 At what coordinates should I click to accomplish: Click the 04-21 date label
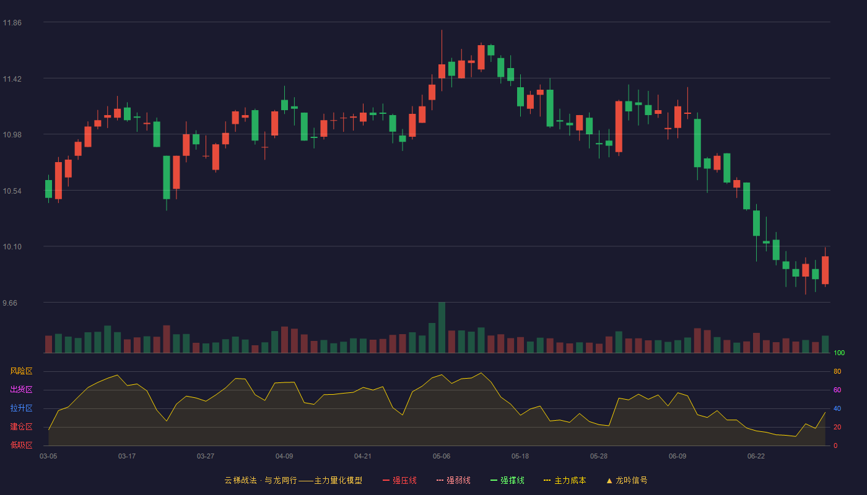click(x=363, y=456)
